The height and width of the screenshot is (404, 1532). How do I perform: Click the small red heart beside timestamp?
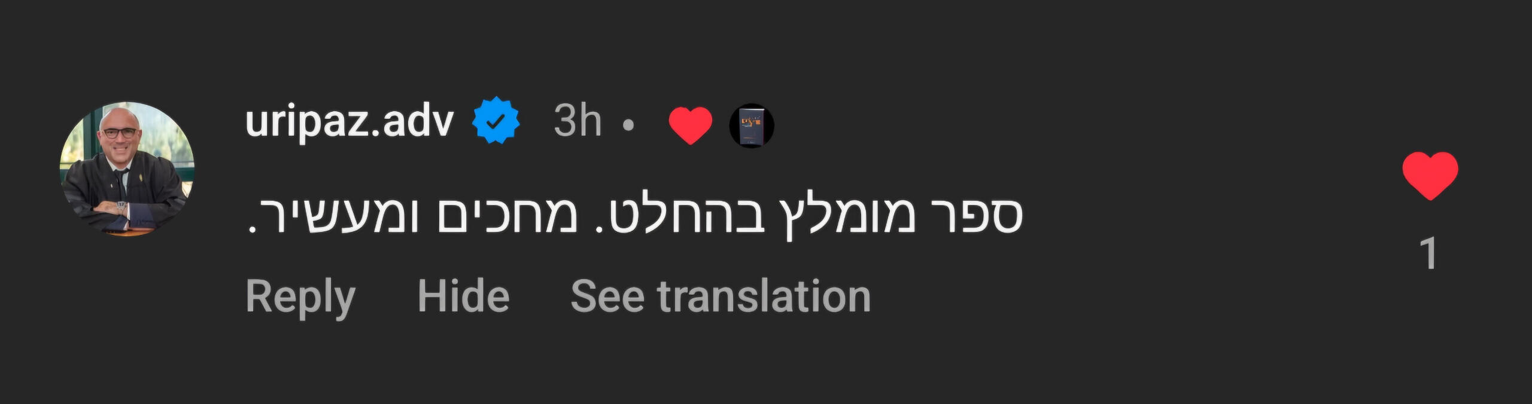[690, 125]
